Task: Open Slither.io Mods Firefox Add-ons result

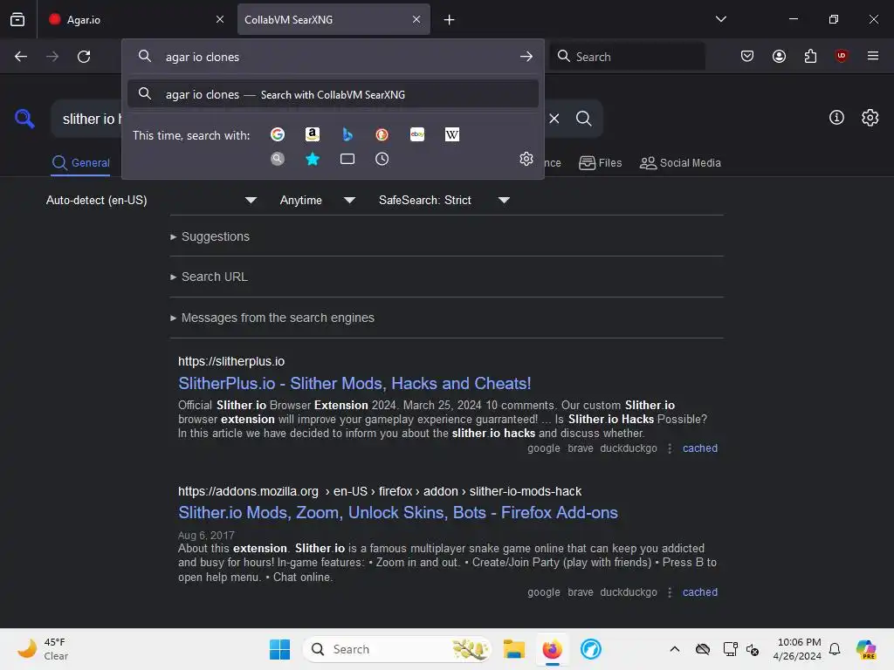Action: click(398, 513)
